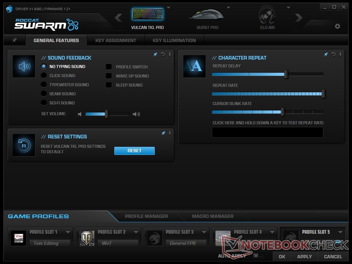Click the Character Repeat AA icon
The image size is (352, 264).
coord(195,66)
